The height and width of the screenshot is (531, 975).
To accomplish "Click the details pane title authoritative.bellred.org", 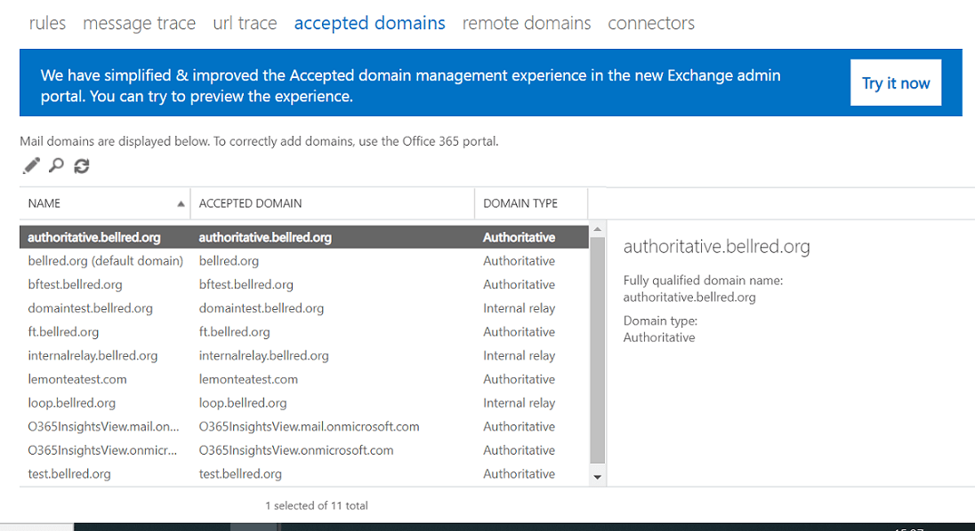I will pos(716,246).
